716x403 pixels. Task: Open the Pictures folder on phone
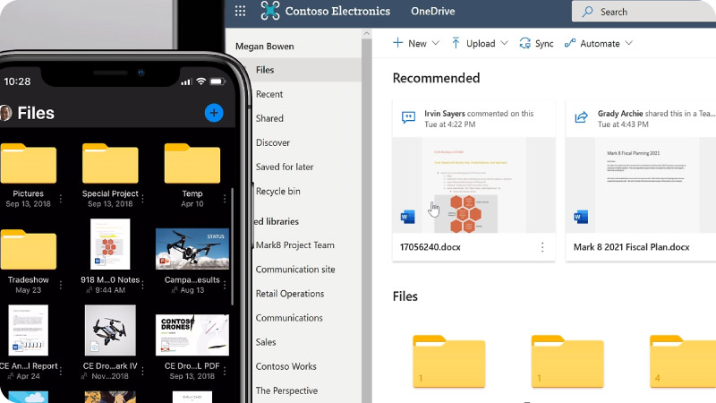(29, 164)
